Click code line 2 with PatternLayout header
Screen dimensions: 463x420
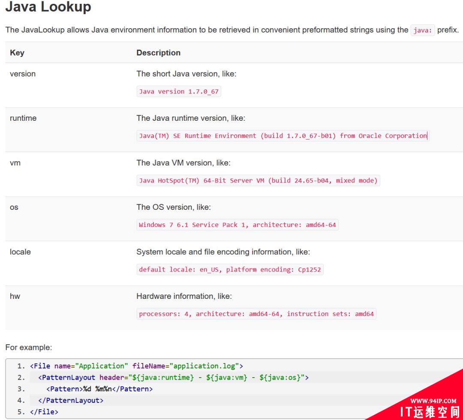173,378
